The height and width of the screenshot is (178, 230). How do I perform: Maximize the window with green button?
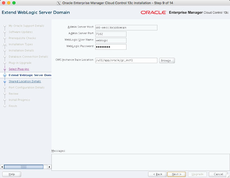click(x=14, y=3)
